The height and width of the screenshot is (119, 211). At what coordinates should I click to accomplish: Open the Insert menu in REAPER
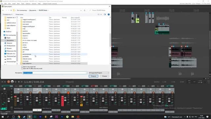14,4
